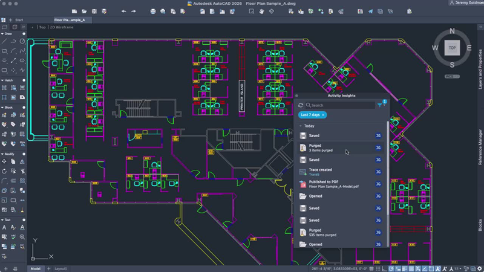Click the Open file folder icon in the toolbar
The width and height of the screenshot is (484, 272).
(84, 11)
